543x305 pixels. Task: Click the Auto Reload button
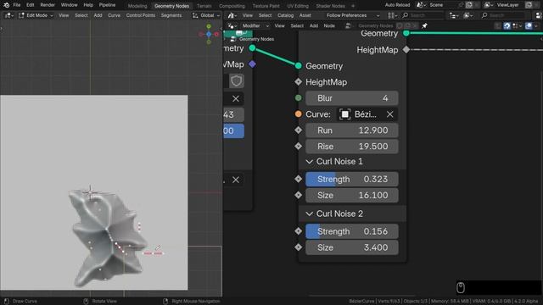(397, 5)
